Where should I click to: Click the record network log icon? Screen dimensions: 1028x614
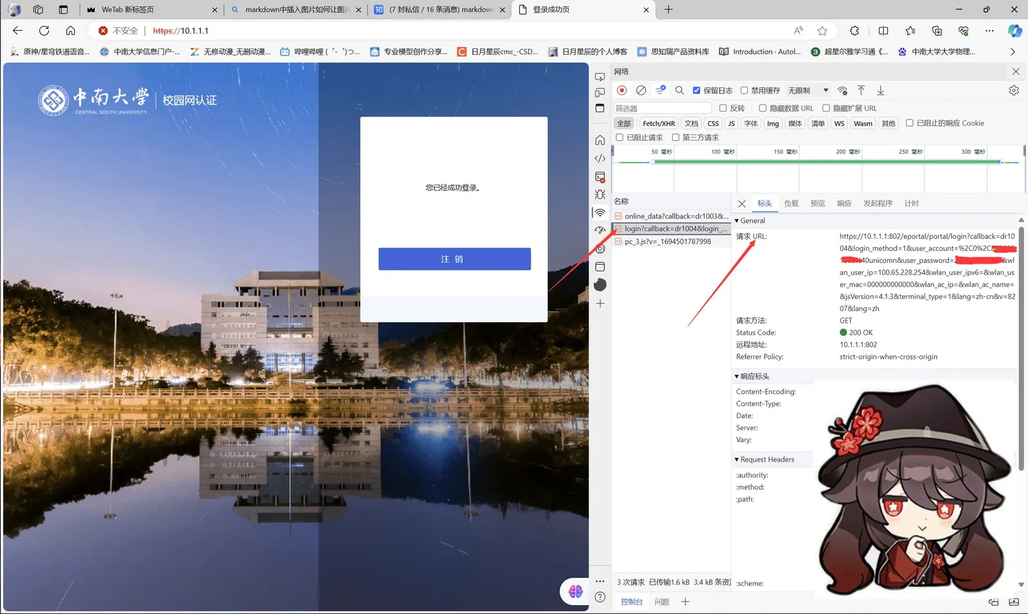pyautogui.click(x=621, y=91)
